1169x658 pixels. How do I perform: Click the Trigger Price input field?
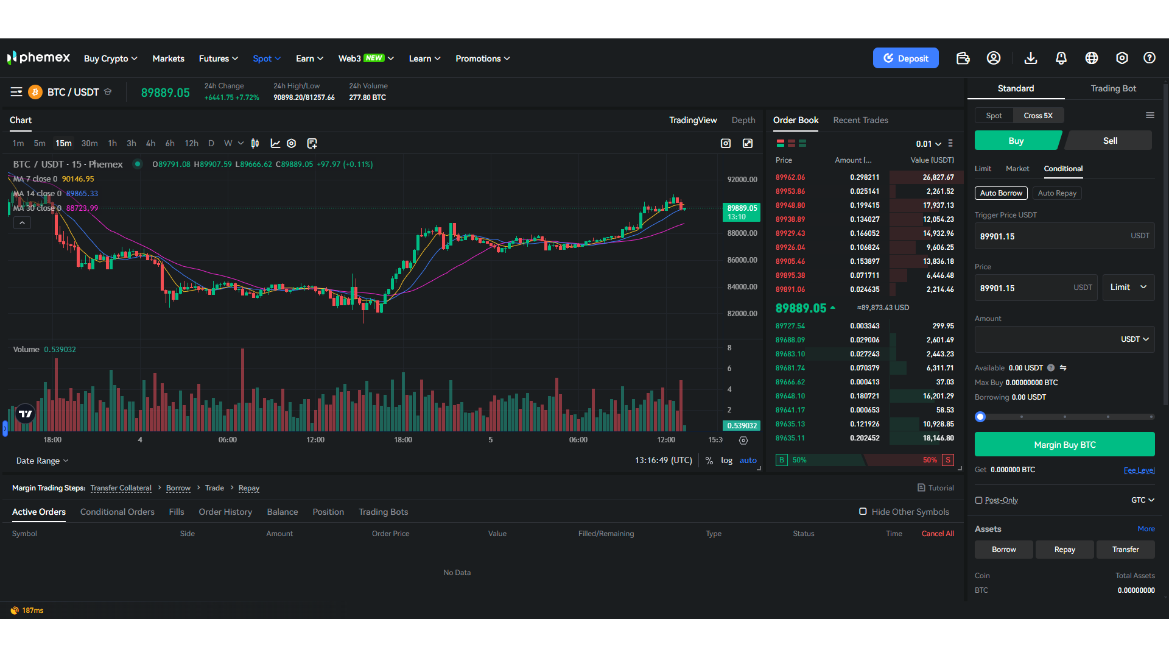pos(1064,236)
